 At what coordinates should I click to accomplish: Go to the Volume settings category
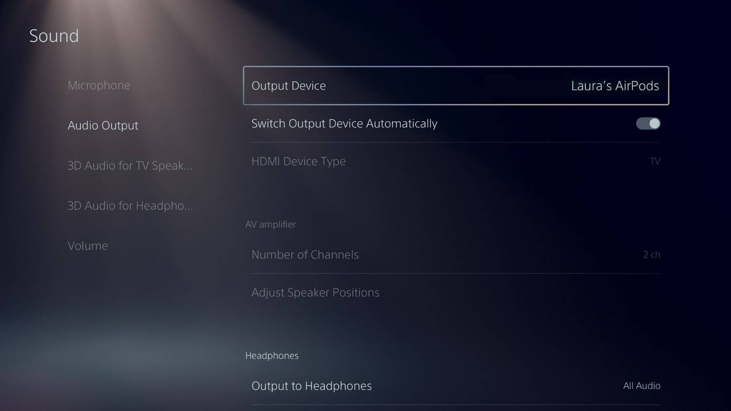coord(88,245)
